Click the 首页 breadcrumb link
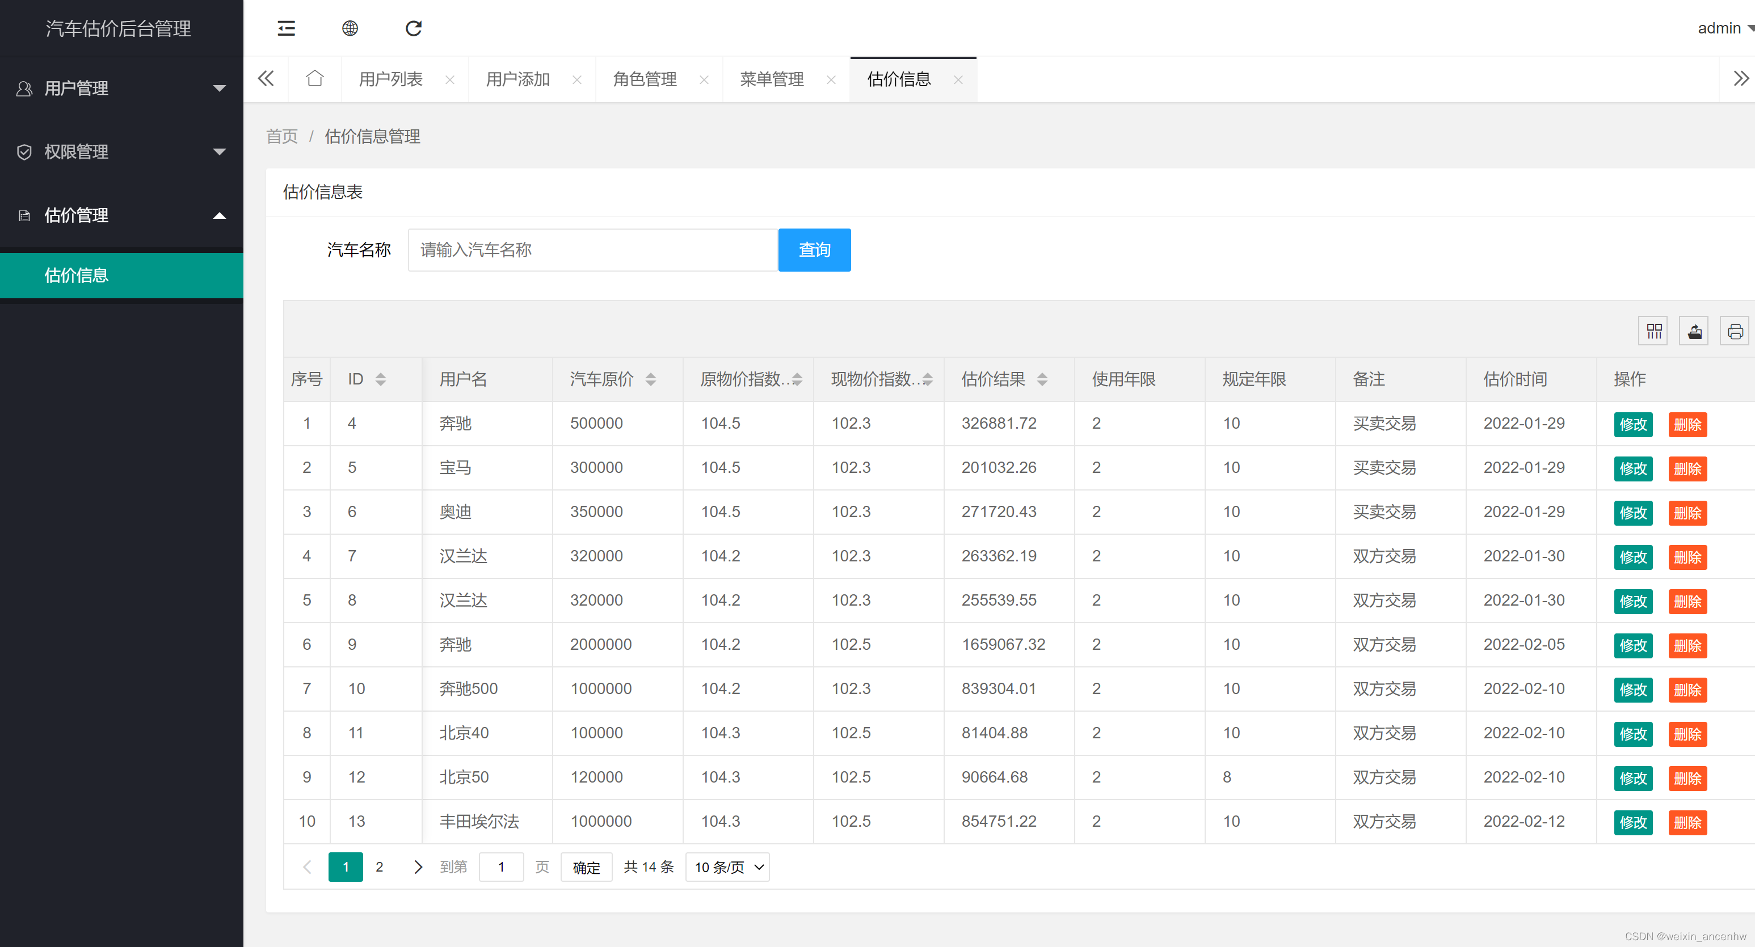1755x947 pixels. 281,136
